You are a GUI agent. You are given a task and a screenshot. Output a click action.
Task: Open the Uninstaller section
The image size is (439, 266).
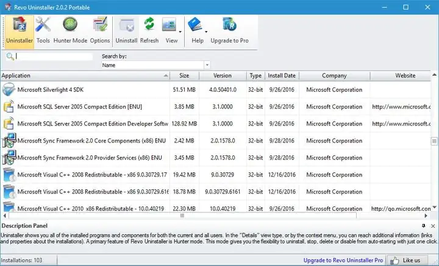(19, 30)
